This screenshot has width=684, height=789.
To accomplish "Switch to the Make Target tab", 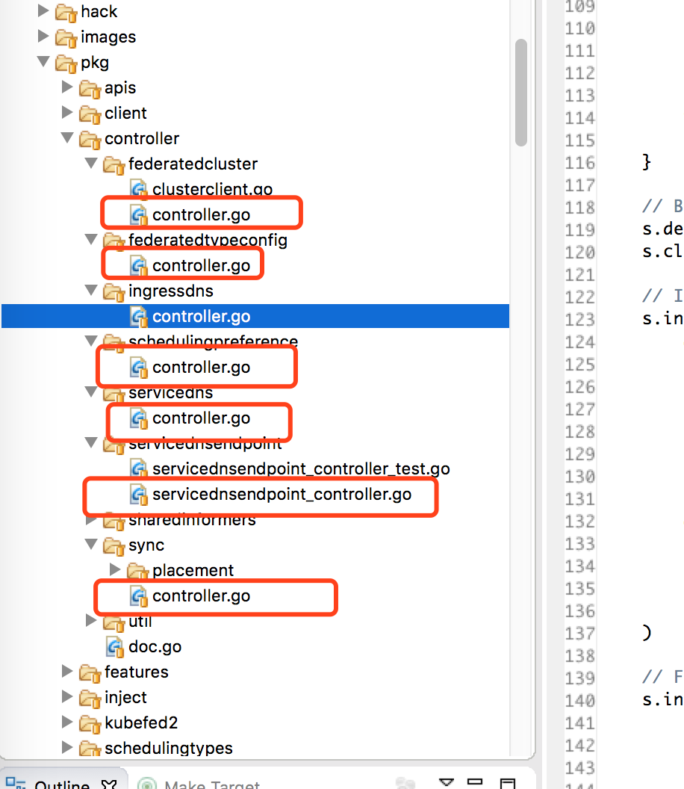I will [x=212, y=785].
